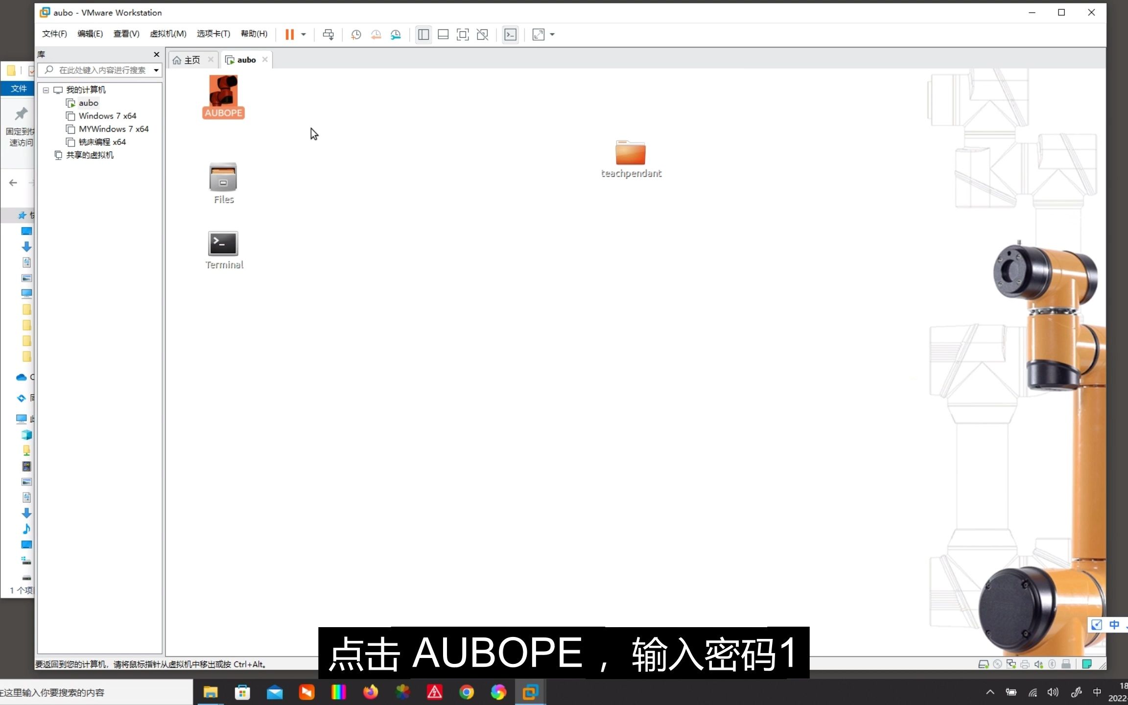Open the library search filter dropdown
The height and width of the screenshot is (705, 1128).
(156, 70)
